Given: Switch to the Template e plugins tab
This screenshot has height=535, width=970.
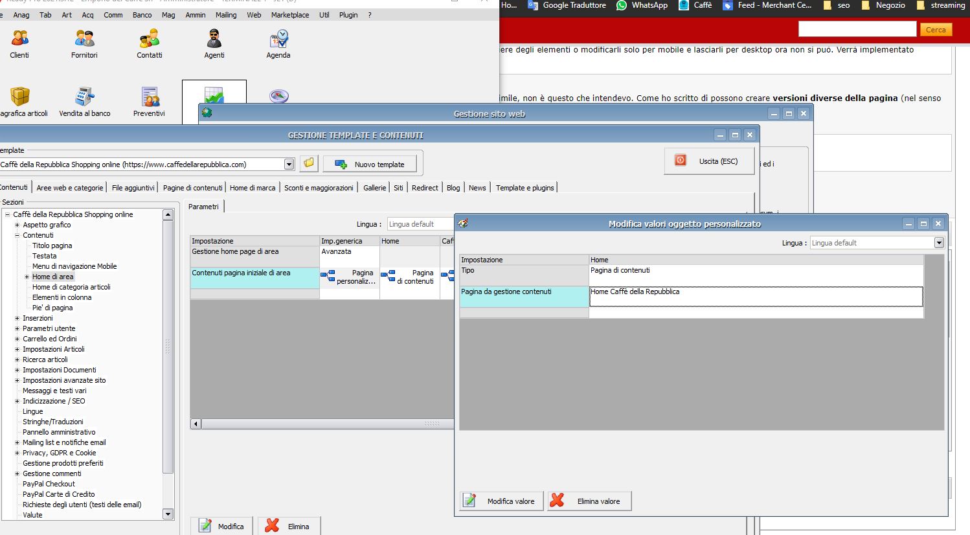Looking at the screenshot, I should 525,188.
